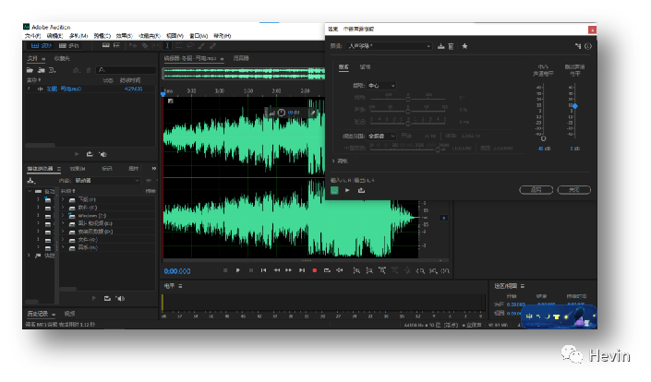This screenshot has width=651, height=382.
Task: Open the Effects (S) menu
Action: pos(124,36)
